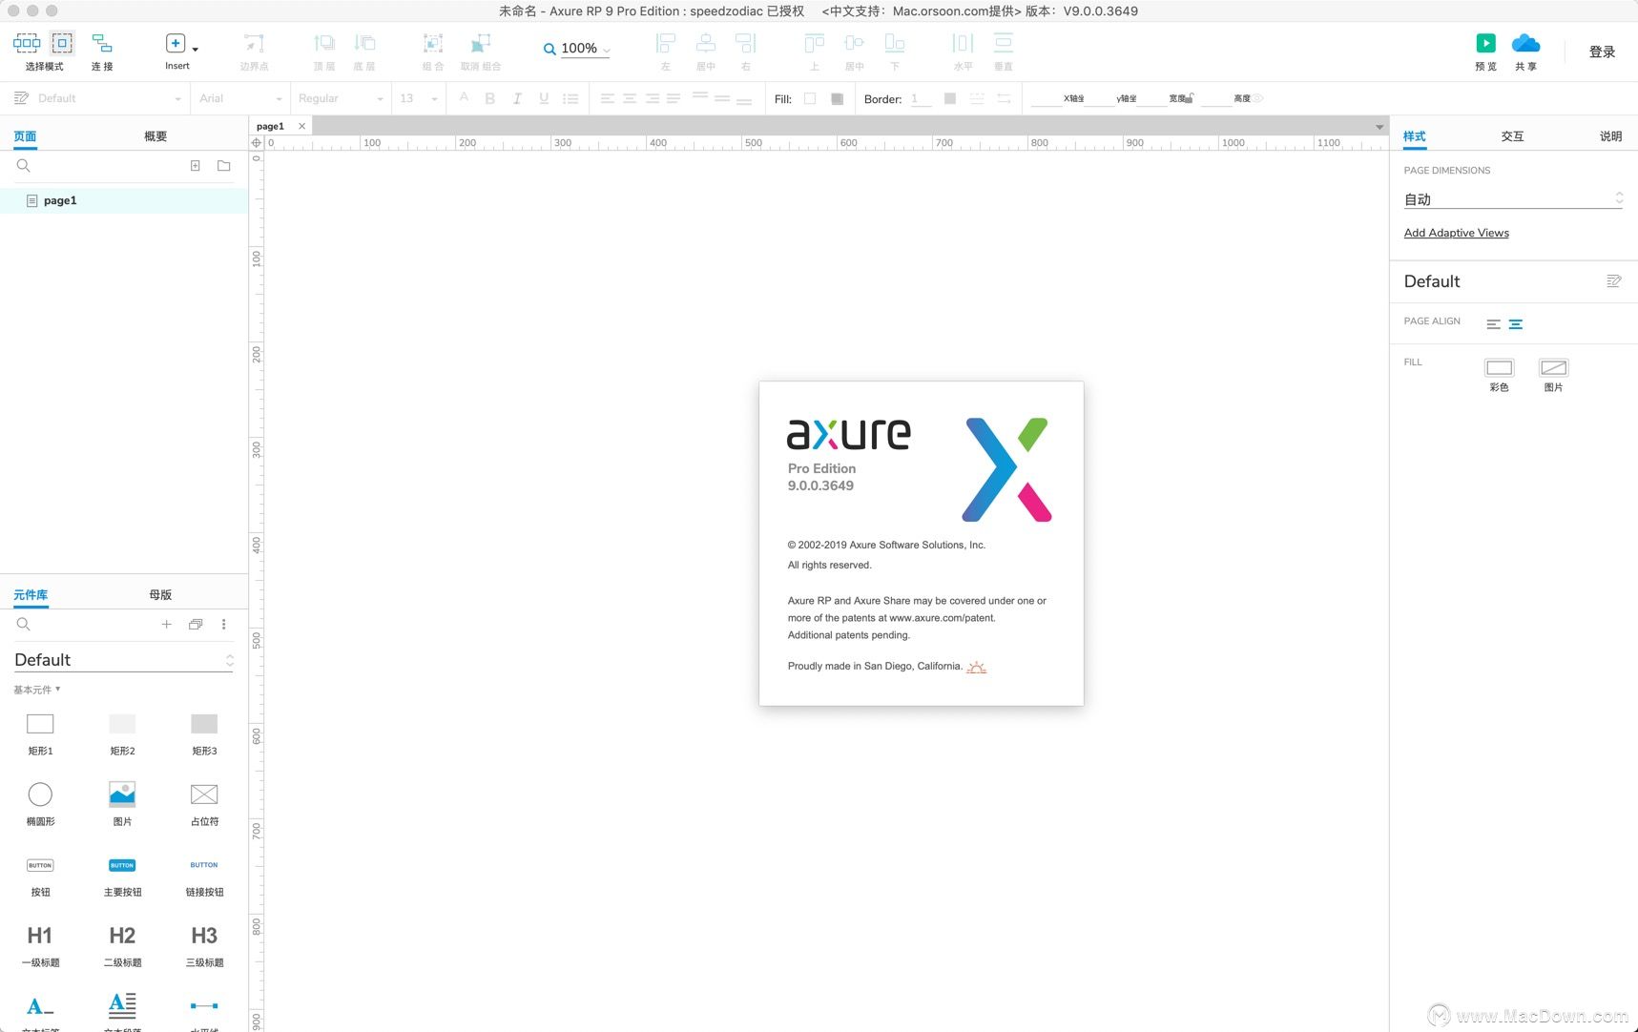Click the ruler origin crosshair icon
1638x1032 pixels.
point(256,143)
